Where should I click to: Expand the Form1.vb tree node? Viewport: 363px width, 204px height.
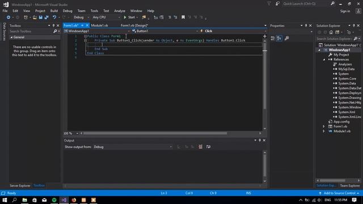pyautogui.click(x=324, y=126)
